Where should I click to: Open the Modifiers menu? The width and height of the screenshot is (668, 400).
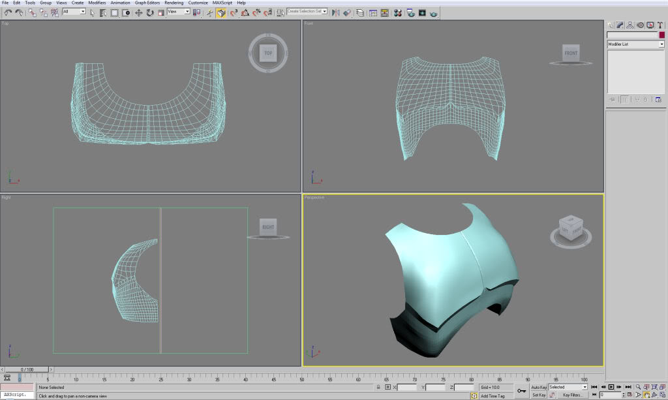click(x=97, y=3)
